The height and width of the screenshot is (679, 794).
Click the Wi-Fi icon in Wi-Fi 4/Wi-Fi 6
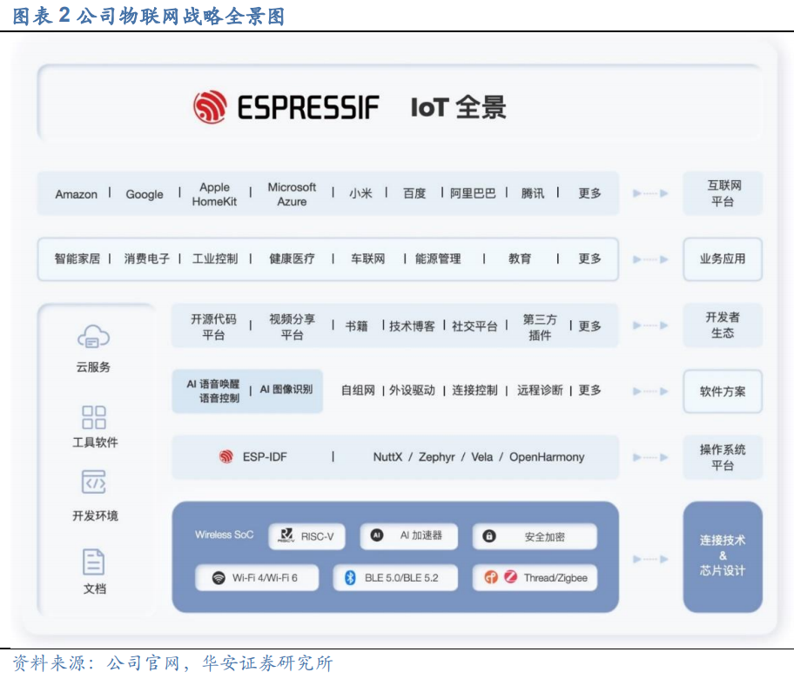tap(219, 577)
